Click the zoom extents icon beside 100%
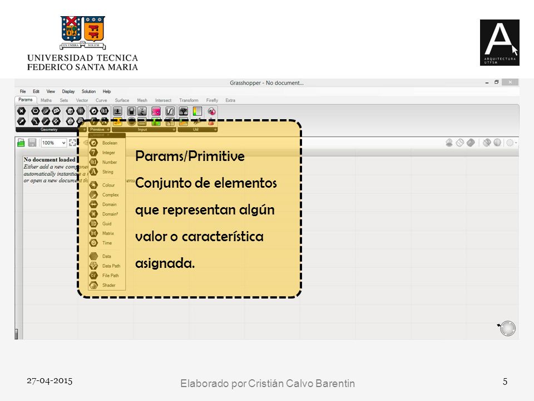The width and height of the screenshot is (534, 401). tap(72, 143)
